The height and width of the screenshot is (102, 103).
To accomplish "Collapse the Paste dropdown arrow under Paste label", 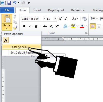I will tap(7, 29).
